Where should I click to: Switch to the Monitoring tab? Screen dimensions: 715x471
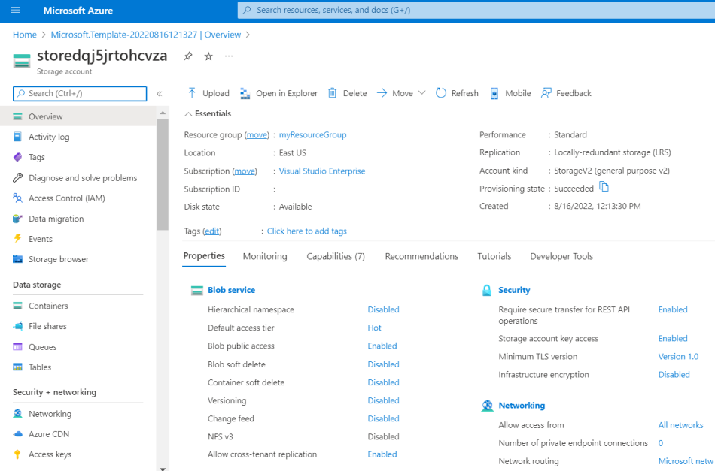(x=264, y=255)
